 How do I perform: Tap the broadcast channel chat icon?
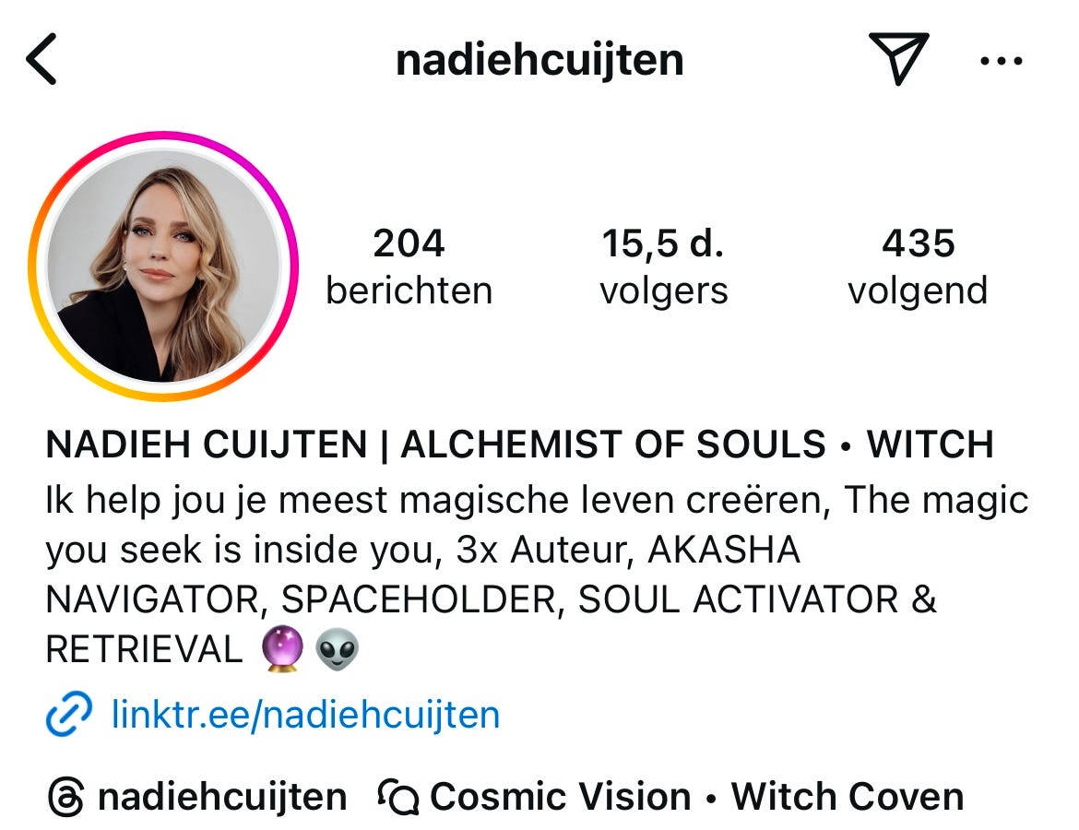coord(397,797)
